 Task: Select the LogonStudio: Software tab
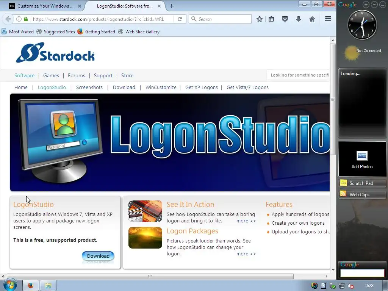coord(125,6)
